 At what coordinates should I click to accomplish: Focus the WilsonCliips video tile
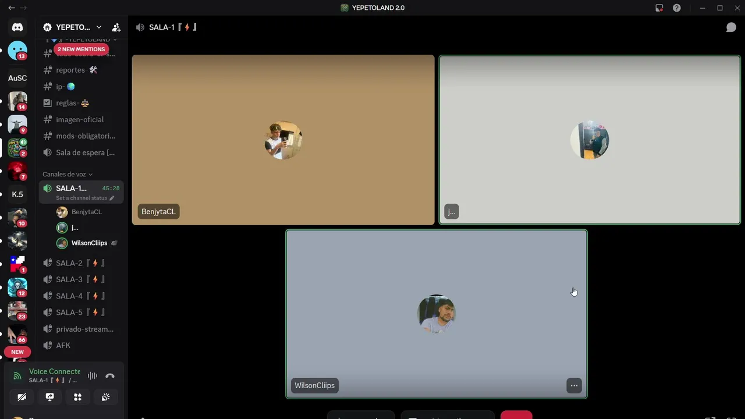pyautogui.click(x=437, y=314)
